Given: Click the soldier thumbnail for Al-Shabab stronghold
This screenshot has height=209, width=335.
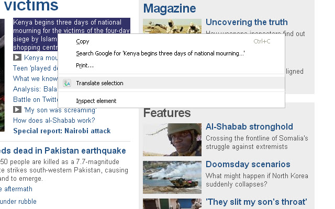Looking at the screenshot, I should [172, 140].
